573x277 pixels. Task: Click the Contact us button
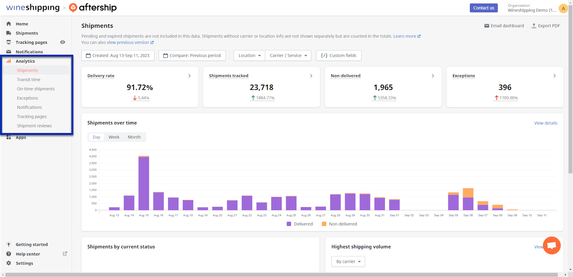483,8
